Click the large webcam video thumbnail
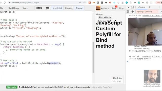 click(145, 32)
